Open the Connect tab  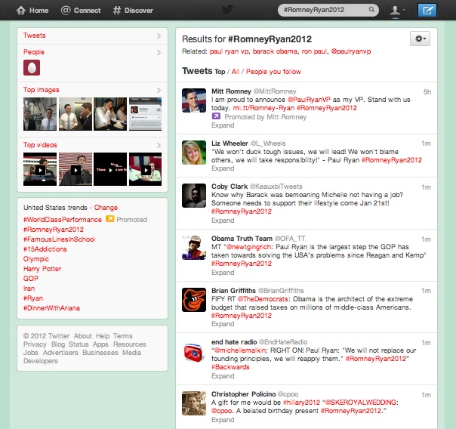pyautogui.click(x=81, y=11)
